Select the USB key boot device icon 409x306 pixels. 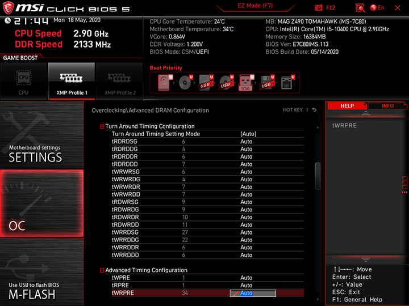click(x=246, y=83)
